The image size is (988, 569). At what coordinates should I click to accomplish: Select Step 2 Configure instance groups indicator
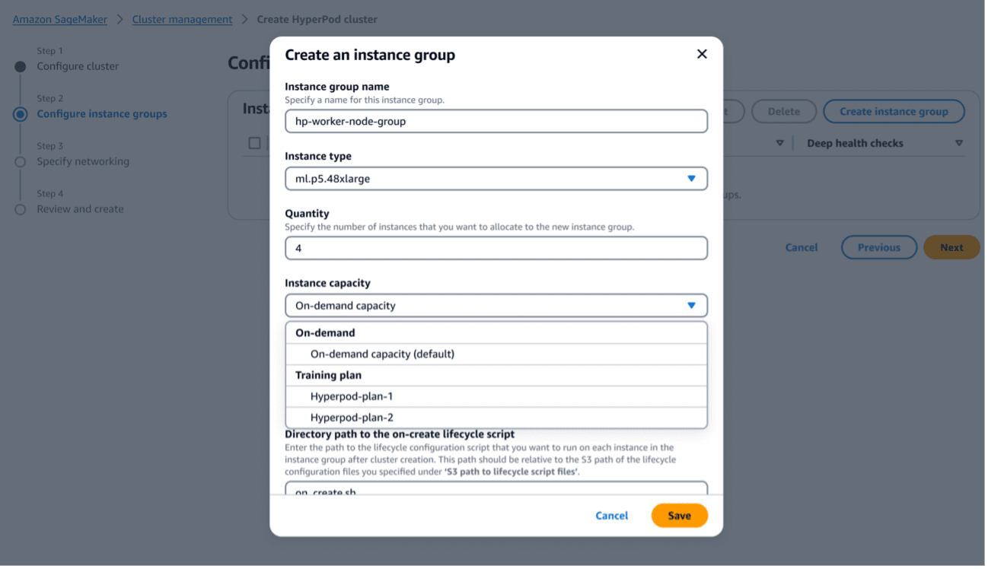coord(19,113)
